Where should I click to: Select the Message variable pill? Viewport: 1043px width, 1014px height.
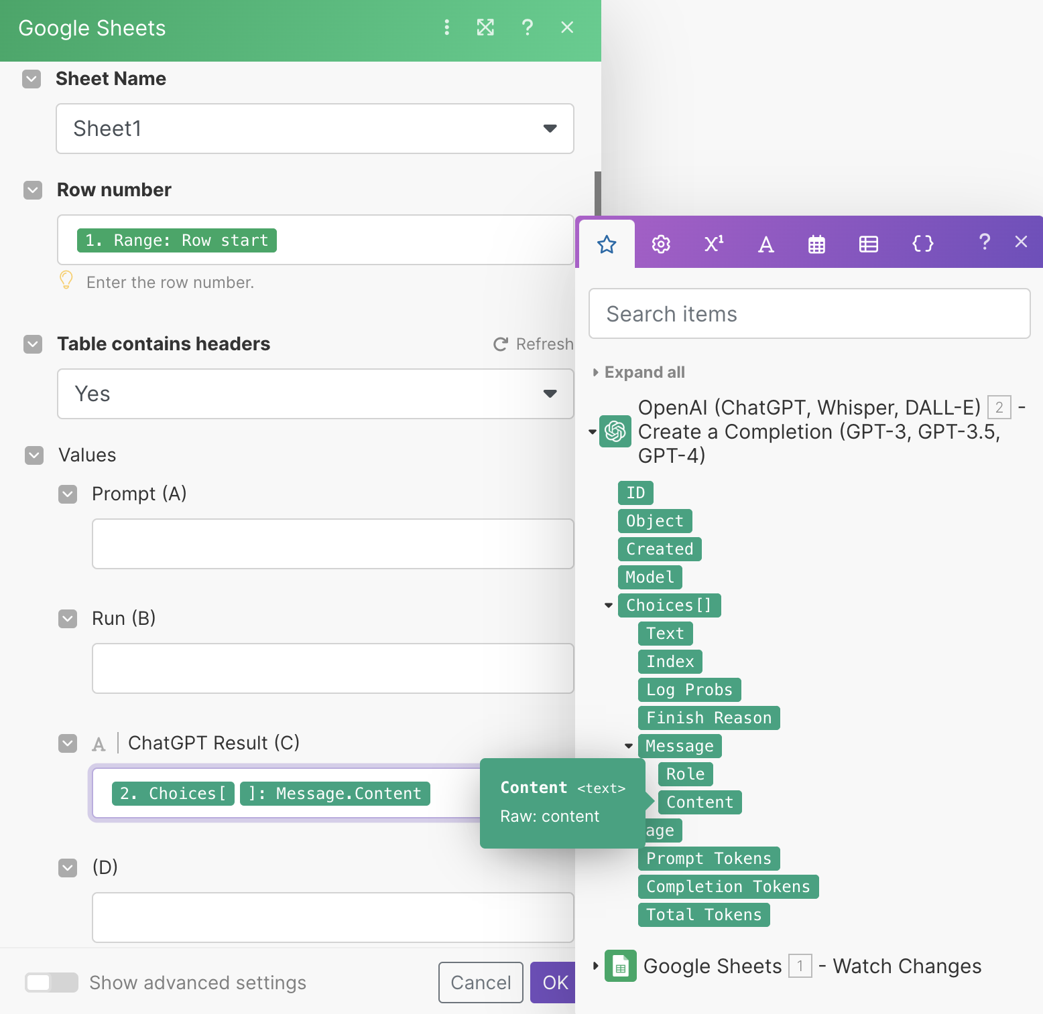680,746
